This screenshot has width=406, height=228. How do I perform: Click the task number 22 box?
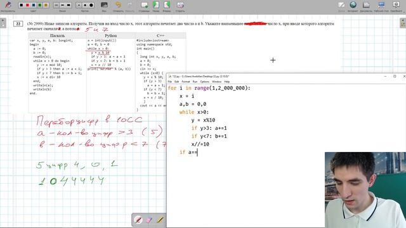coord(18,24)
